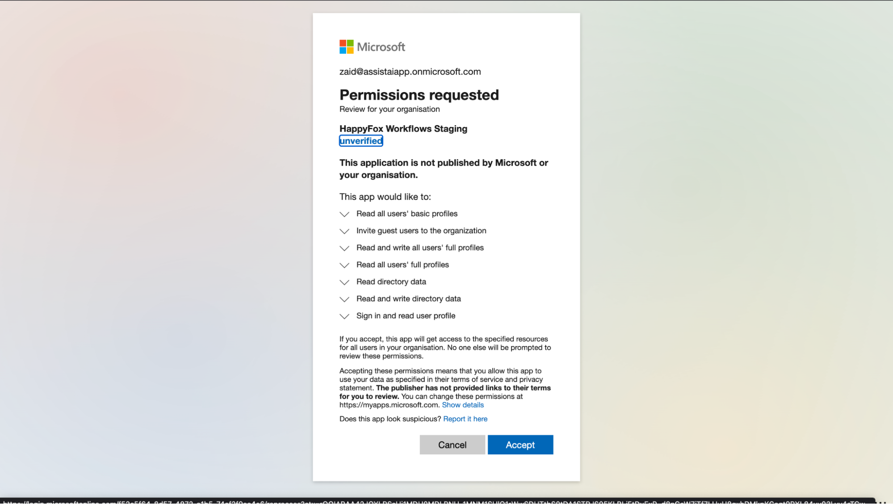The width and height of the screenshot is (893, 504).
Task: Expand 'Sign in and read user profile' chevron
Action: (x=344, y=316)
